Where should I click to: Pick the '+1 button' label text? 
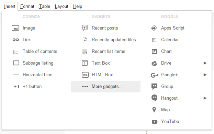pyautogui.click(x=32, y=87)
